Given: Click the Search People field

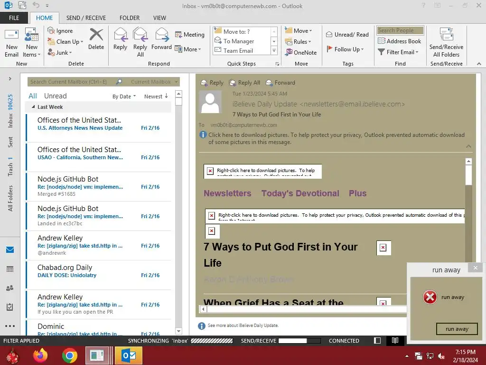Looking at the screenshot, I should coord(400,30).
